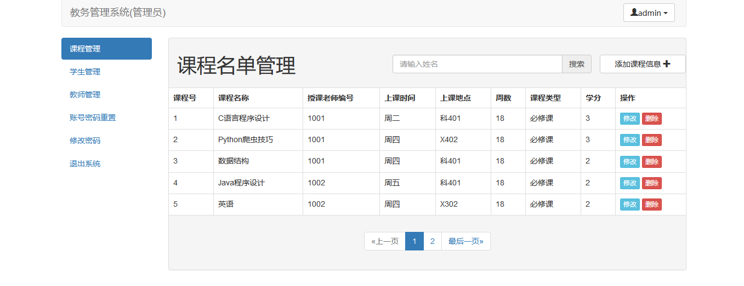Click the 教务管理系统(管理员) header title
Screen dimensions: 744x286
click(118, 13)
